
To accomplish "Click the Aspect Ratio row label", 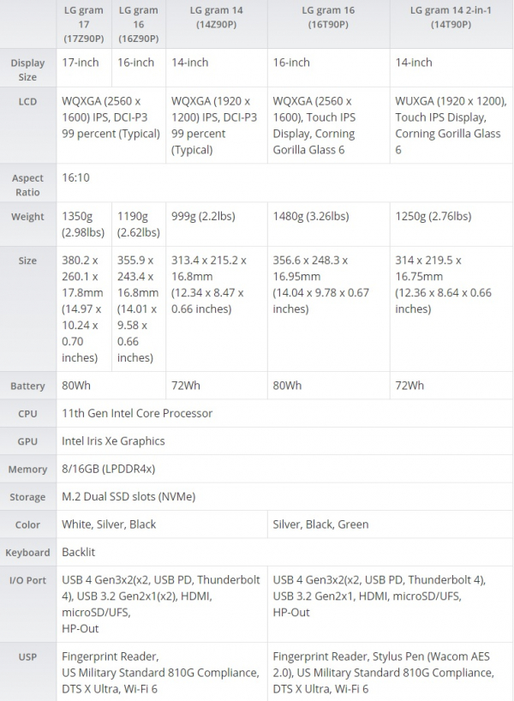I will (x=27, y=183).
